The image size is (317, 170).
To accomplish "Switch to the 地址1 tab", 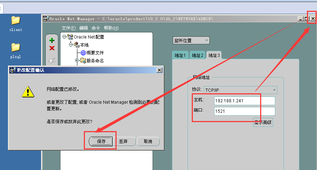I will tap(180, 55).
